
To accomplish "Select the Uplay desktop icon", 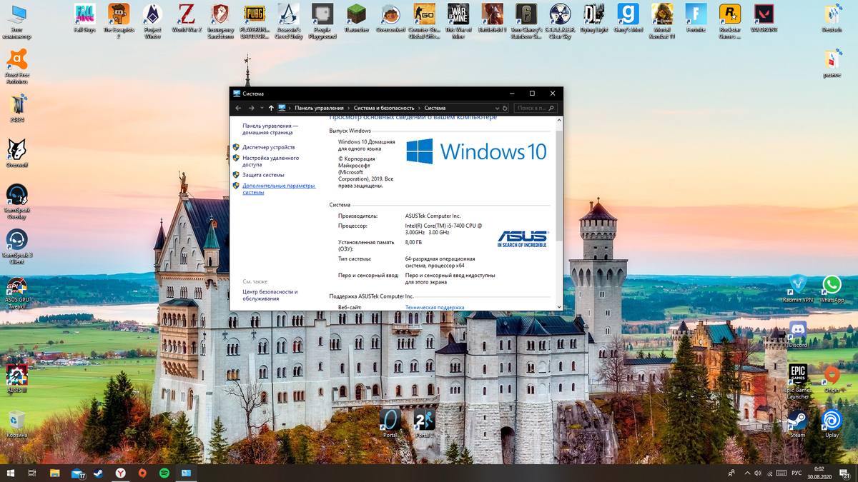I will (x=832, y=423).
